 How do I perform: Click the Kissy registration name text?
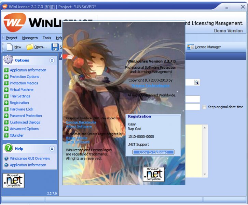pos(132,124)
